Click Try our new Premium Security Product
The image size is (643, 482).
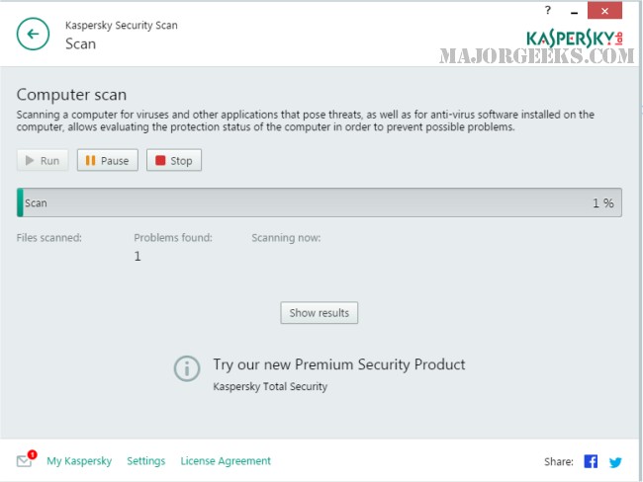338,364
